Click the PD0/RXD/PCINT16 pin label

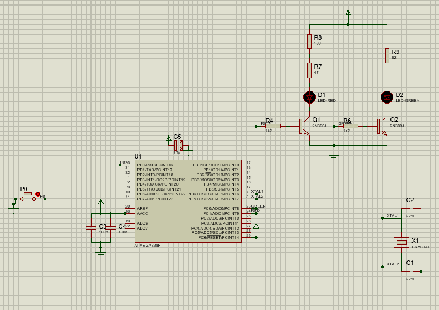coord(155,165)
